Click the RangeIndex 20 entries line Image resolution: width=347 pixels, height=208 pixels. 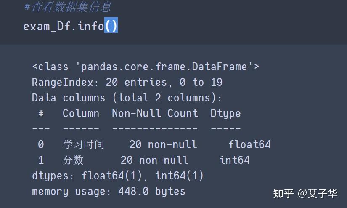[127, 82]
